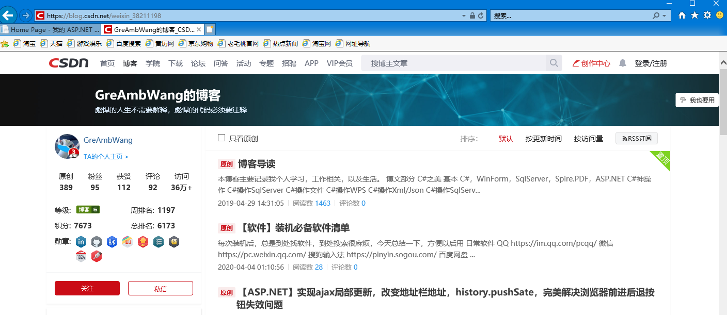727x315 pixels.
Task: Open 问答 in CSDN navigation
Action: point(221,63)
